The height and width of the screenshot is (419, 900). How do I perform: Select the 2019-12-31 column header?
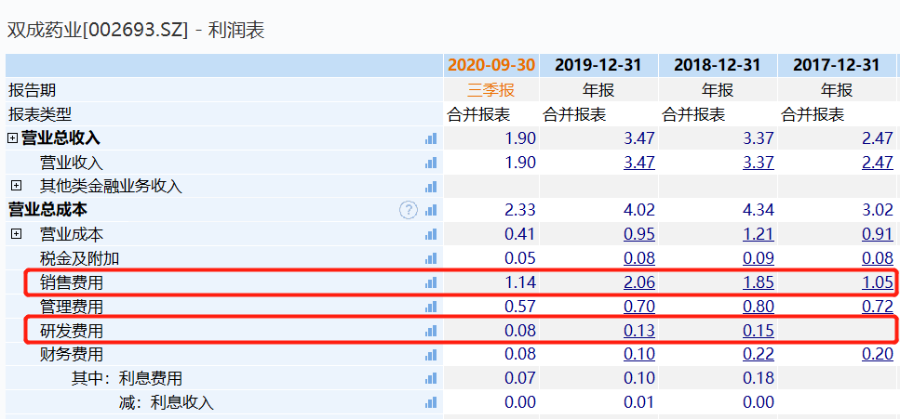tap(598, 65)
